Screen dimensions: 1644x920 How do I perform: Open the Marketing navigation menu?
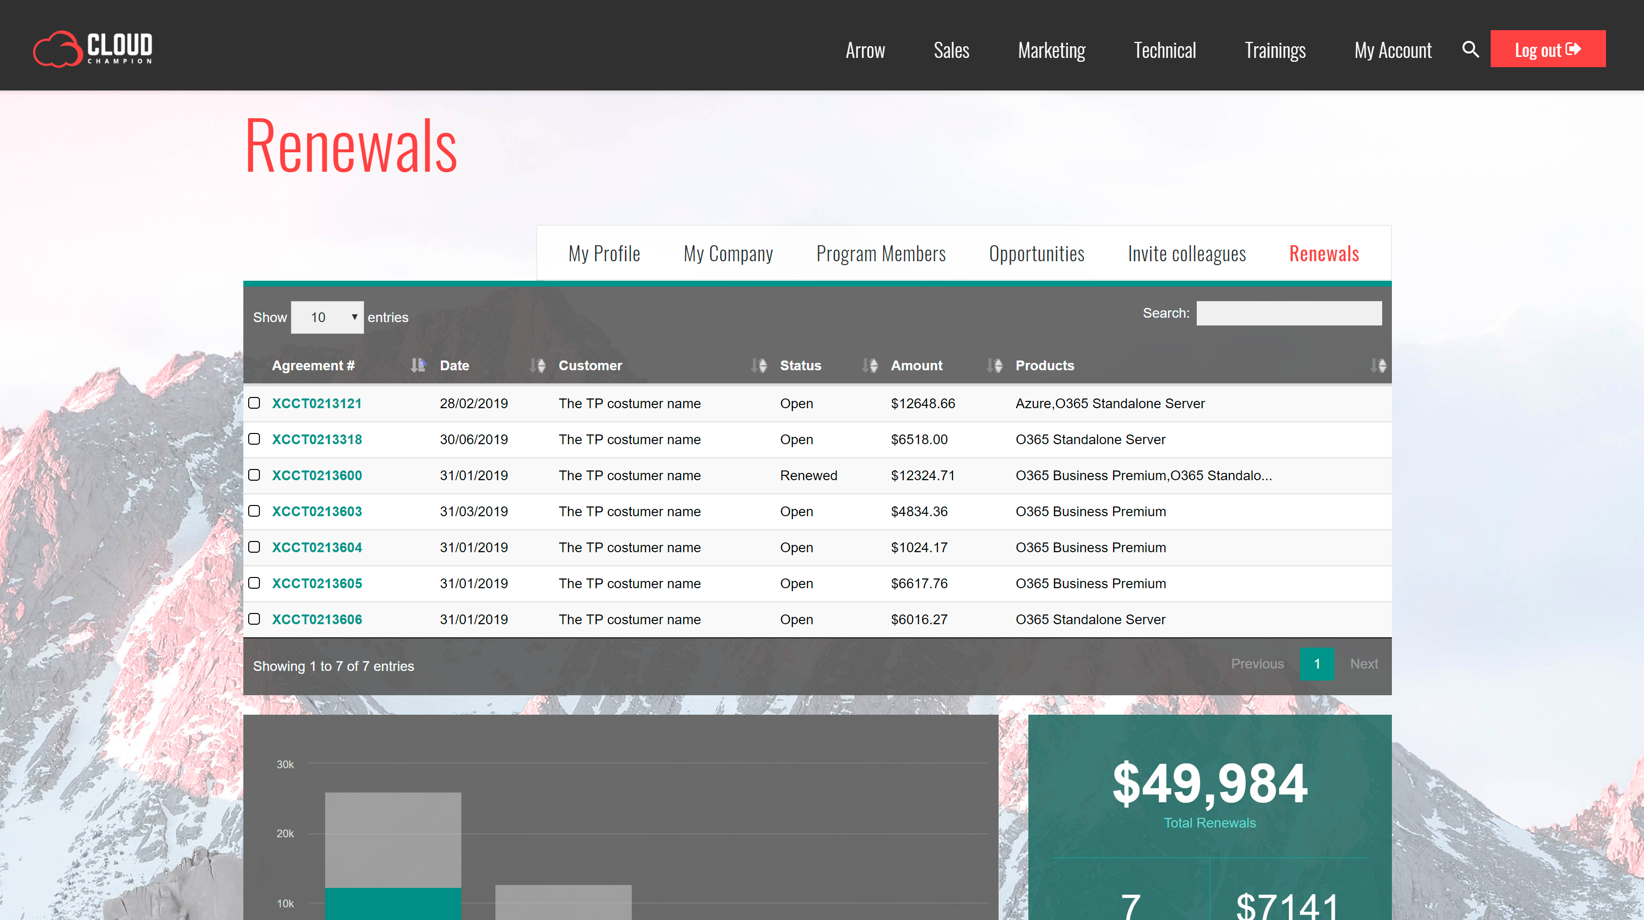pos(1051,50)
